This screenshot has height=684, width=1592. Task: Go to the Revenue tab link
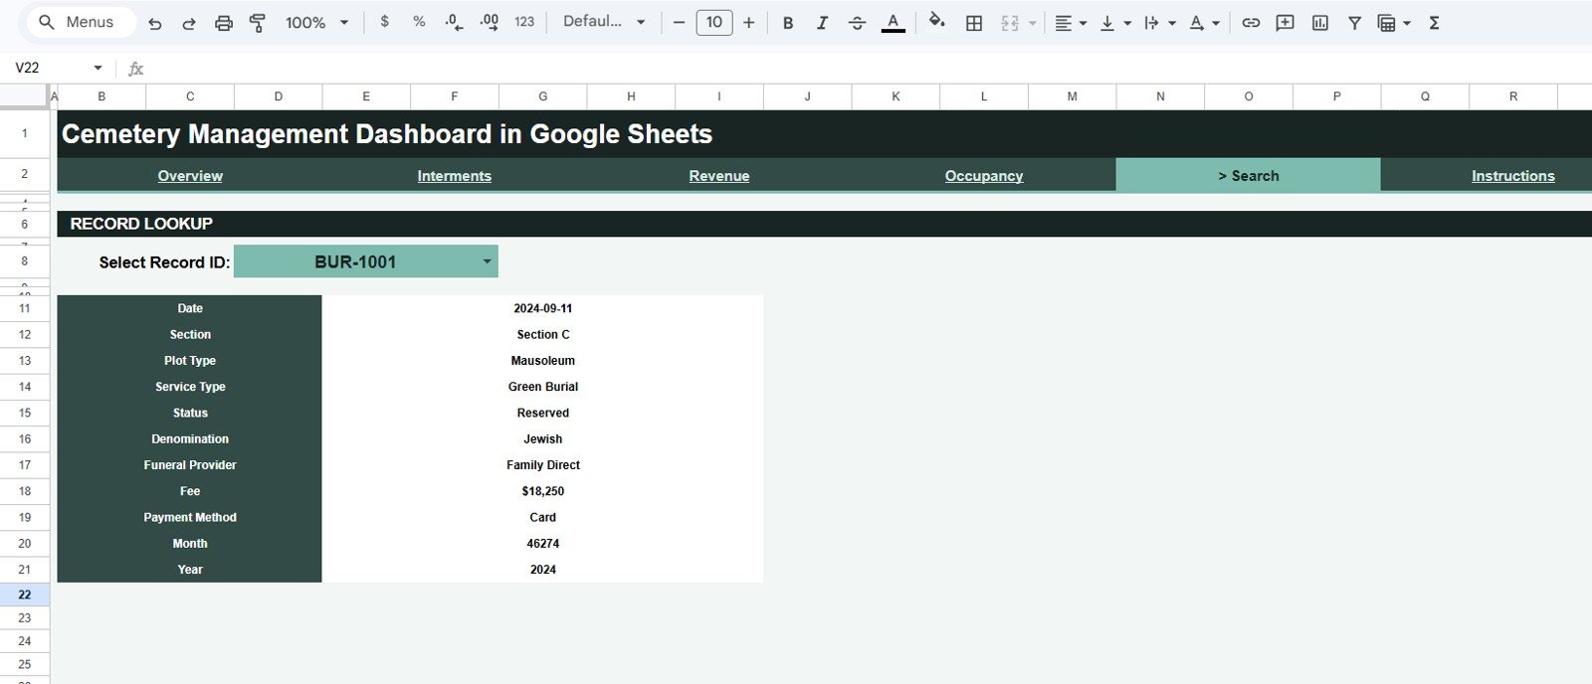click(719, 176)
